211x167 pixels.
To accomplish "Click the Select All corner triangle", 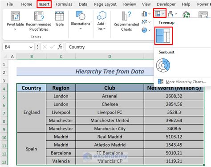I will (x=5, y=57).
